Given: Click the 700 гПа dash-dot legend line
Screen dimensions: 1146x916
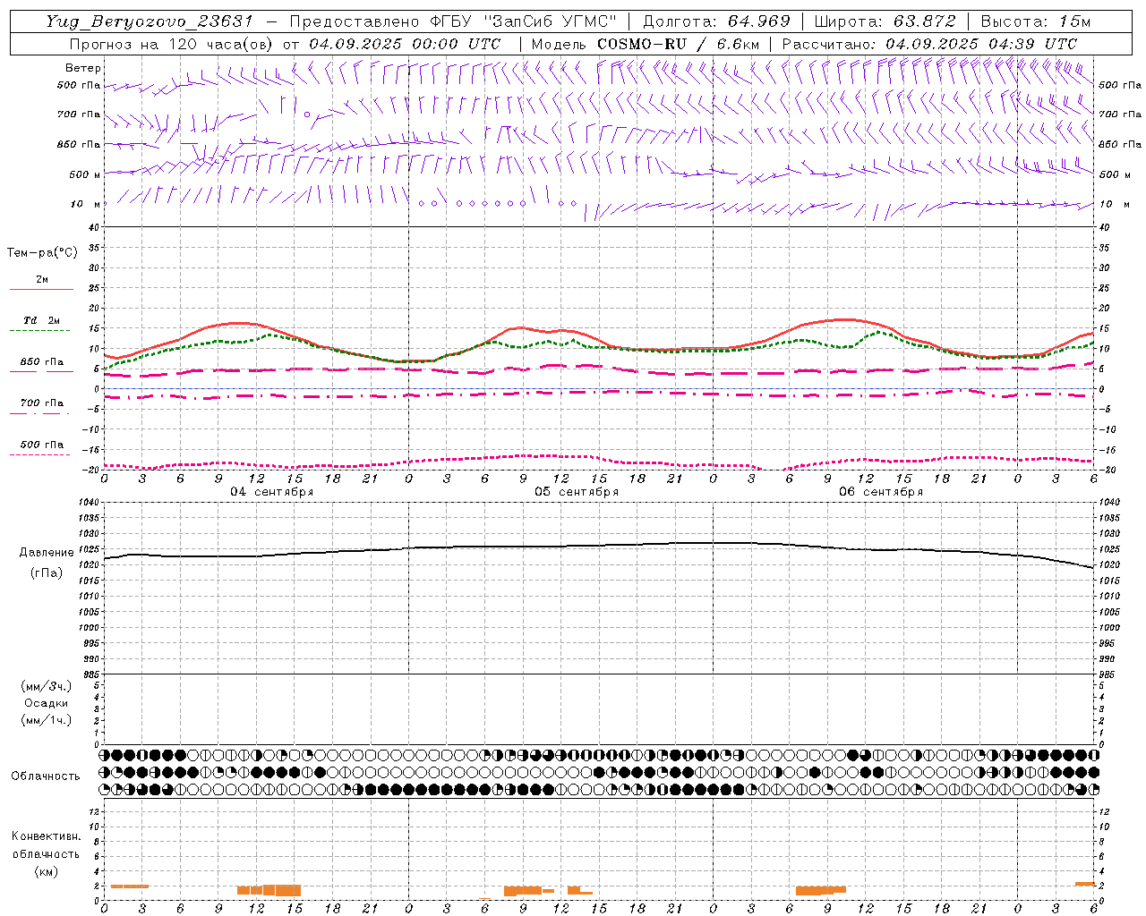Looking at the screenshot, I should 39,413.
